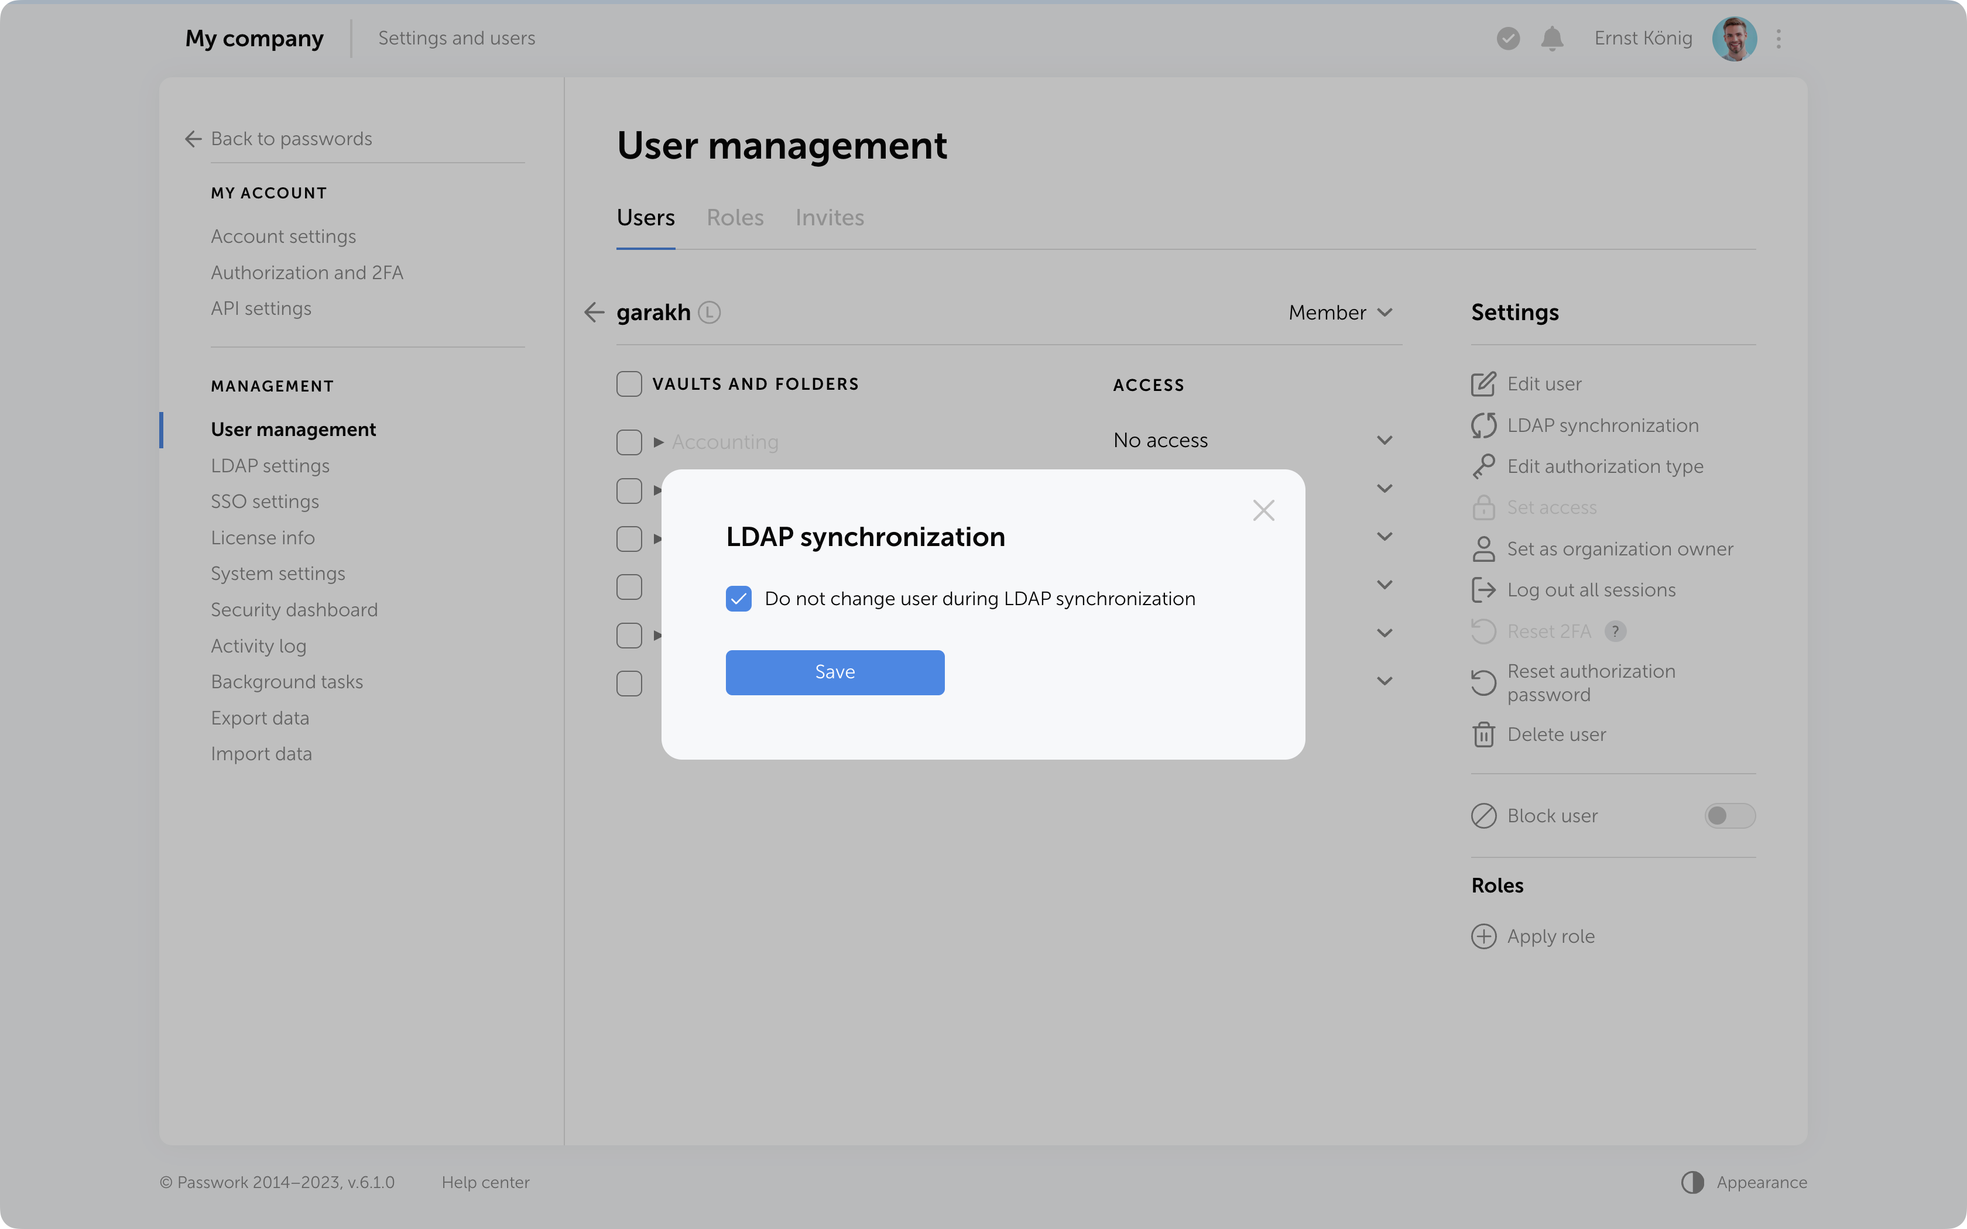The height and width of the screenshot is (1229, 1967).
Task: Switch to the Roles tab
Action: (734, 217)
